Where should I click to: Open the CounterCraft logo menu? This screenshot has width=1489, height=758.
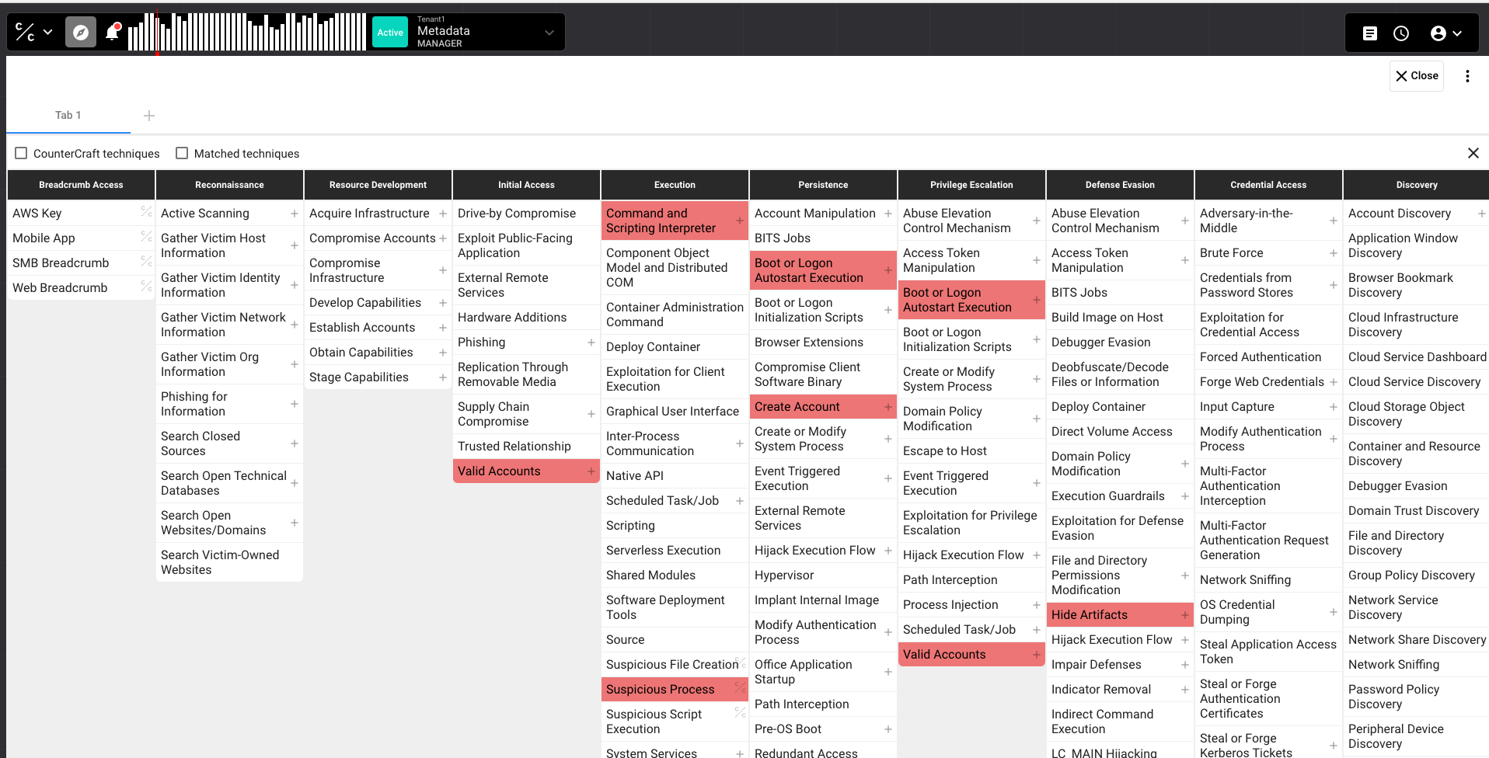click(33, 33)
